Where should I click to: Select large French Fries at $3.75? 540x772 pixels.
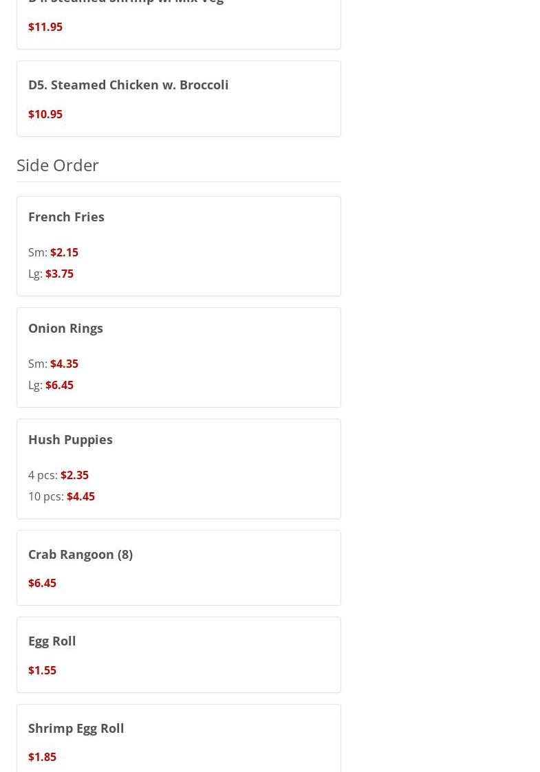(59, 274)
